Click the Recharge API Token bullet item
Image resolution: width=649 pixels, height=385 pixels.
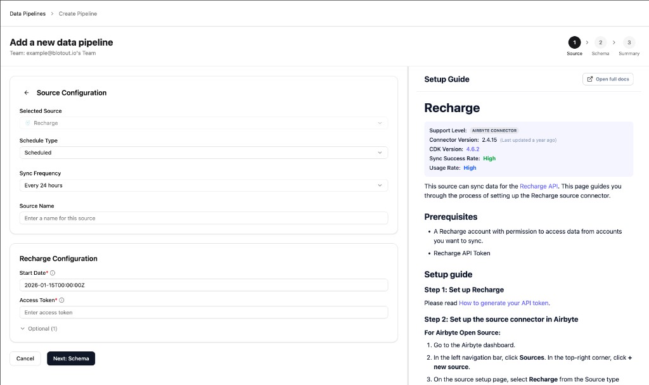(x=461, y=253)
